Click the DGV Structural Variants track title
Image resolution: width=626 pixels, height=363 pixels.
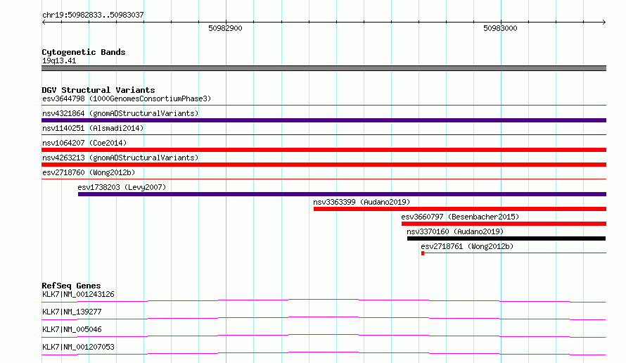click(98, 90)
